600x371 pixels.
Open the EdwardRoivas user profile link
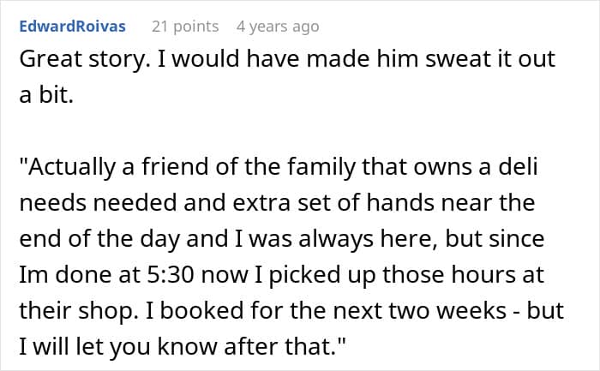(x=72, y=27)
